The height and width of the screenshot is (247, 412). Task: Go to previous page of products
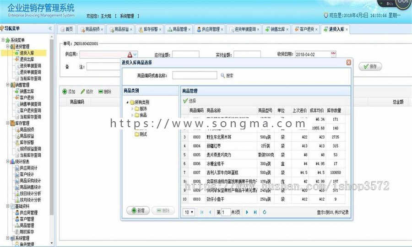point(210,212)
